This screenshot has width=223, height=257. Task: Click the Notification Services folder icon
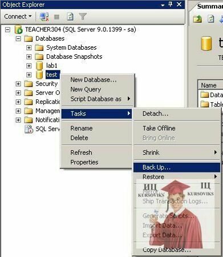[29, 120]
